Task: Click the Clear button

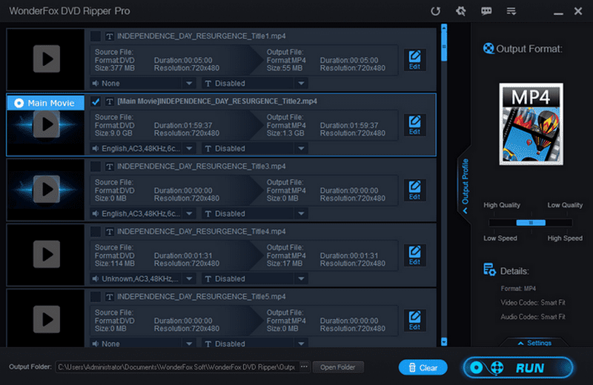Action: [423, 367]
